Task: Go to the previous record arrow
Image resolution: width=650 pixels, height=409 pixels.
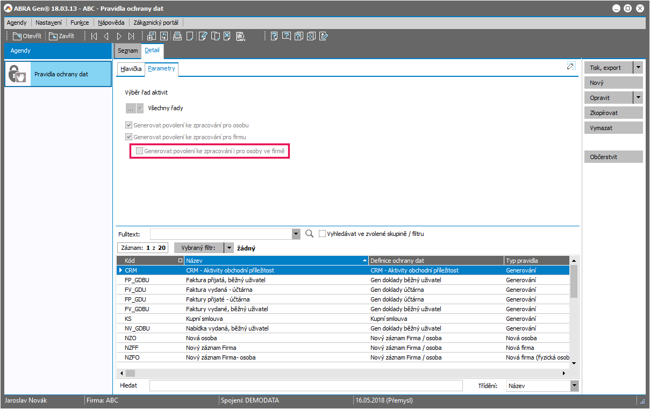Action: pyautogui.click(x=106, y=37)
